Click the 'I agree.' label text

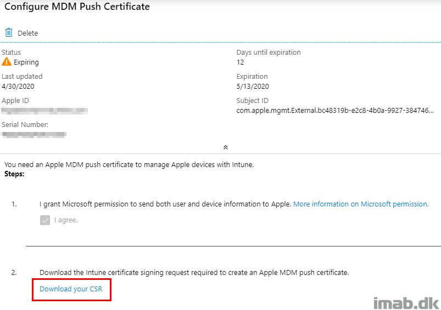point(66,220)
